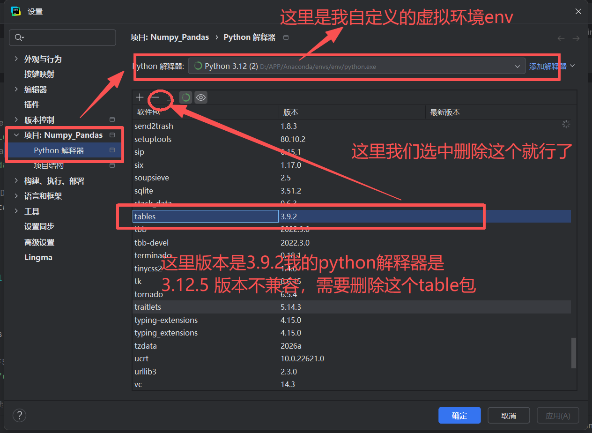Expand the 工具 section

pos(16,211)
